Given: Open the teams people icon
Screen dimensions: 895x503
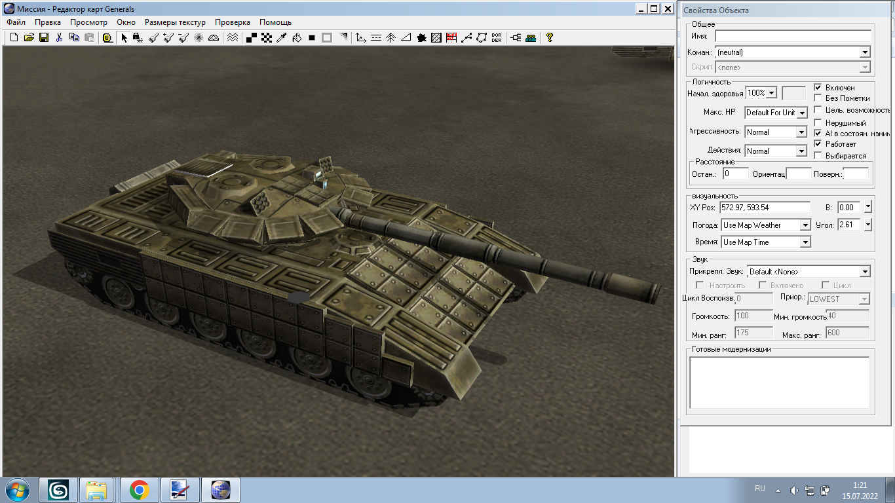Looking at the screenshot, I should pyautogui.click(x=531, y=37).
